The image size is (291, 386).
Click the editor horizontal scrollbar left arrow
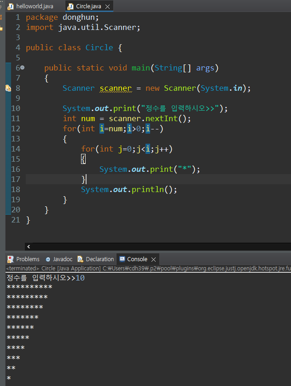point(29,246)
